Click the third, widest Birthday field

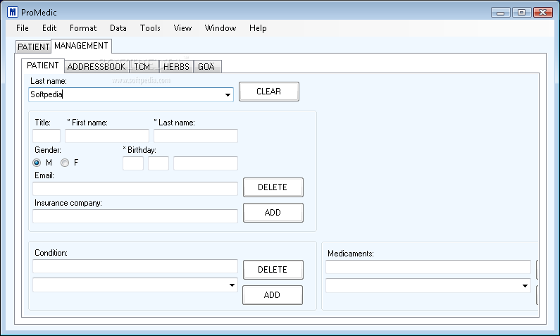[206, 163]
